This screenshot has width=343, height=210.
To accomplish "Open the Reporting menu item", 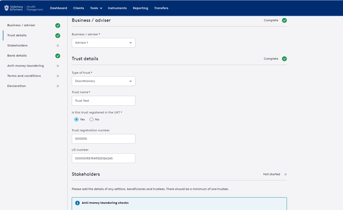I will (x=140, y=8).
